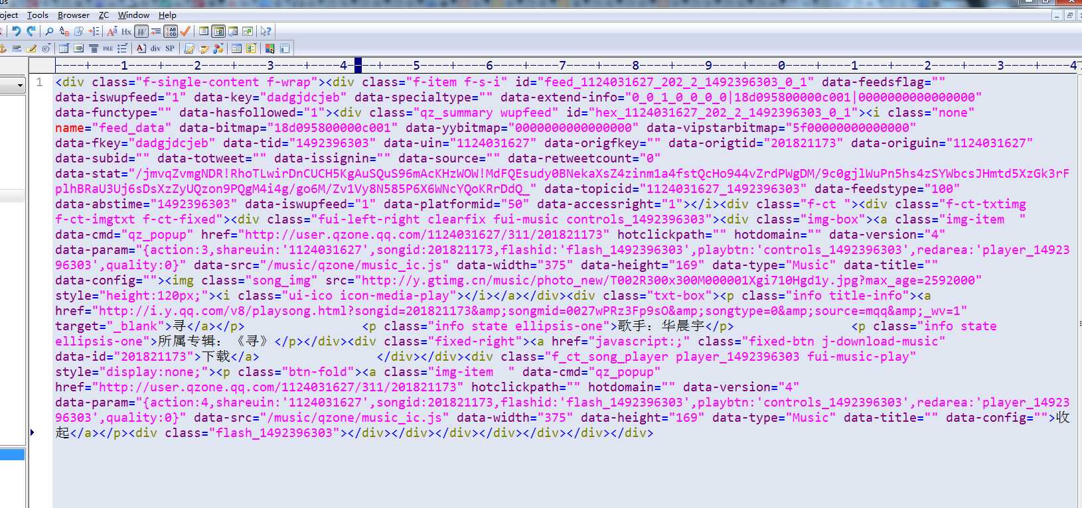1082x508 pixels.
Task: Insert a PRE tag via toolbar
Action: click(108, 48)
